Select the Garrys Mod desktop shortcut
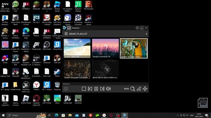Screen dimensions: 211x118 57,46
